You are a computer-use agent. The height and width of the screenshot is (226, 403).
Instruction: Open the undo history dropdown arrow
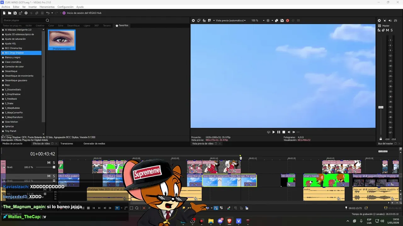[52, 13]
